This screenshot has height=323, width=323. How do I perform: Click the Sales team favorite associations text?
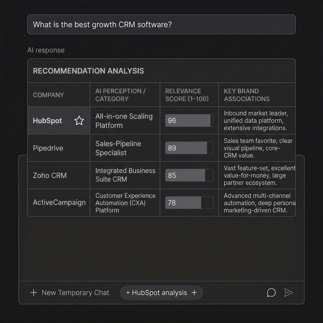coord(258,148)
